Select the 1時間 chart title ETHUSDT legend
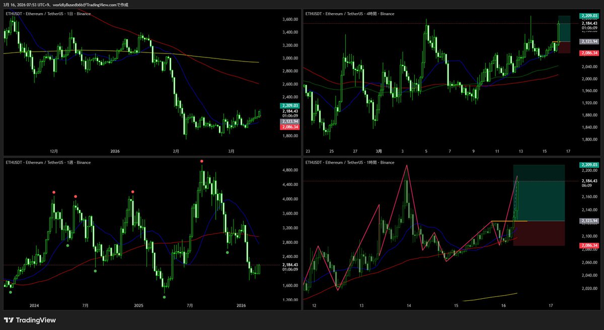 [x=350, y=163]
